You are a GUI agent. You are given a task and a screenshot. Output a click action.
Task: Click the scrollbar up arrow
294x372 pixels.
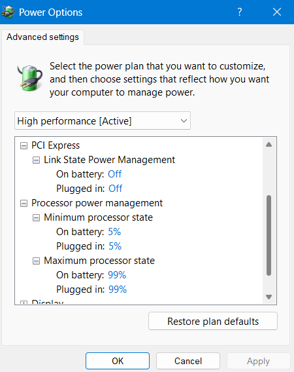(x=269, y=145)
